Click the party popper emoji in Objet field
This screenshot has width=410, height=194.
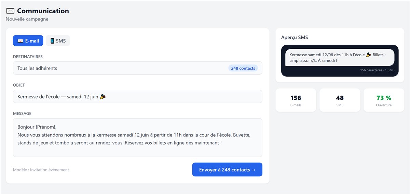click(x=102, y=97)
